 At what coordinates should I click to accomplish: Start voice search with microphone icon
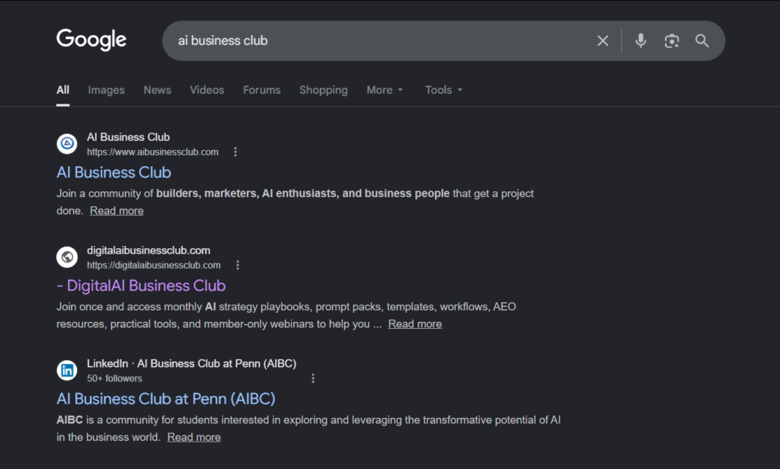641,41
